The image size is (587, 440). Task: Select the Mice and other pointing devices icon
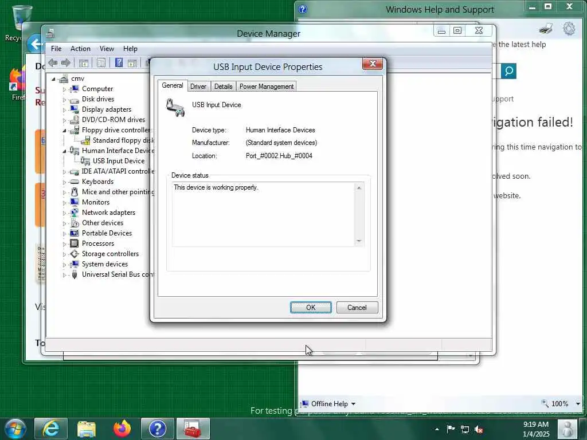tap(75, 191)
